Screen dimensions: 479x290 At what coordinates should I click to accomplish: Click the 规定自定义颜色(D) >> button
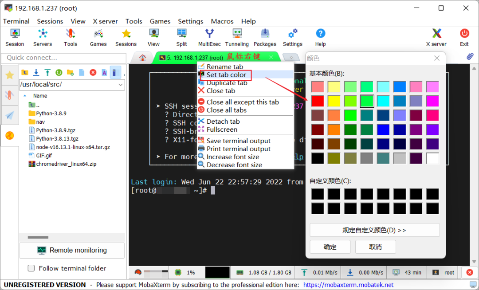point(374,230)
